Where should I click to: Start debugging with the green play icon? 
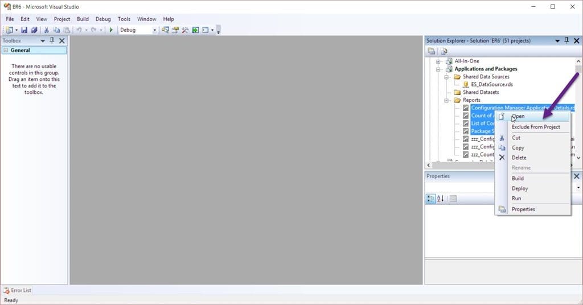111,30
